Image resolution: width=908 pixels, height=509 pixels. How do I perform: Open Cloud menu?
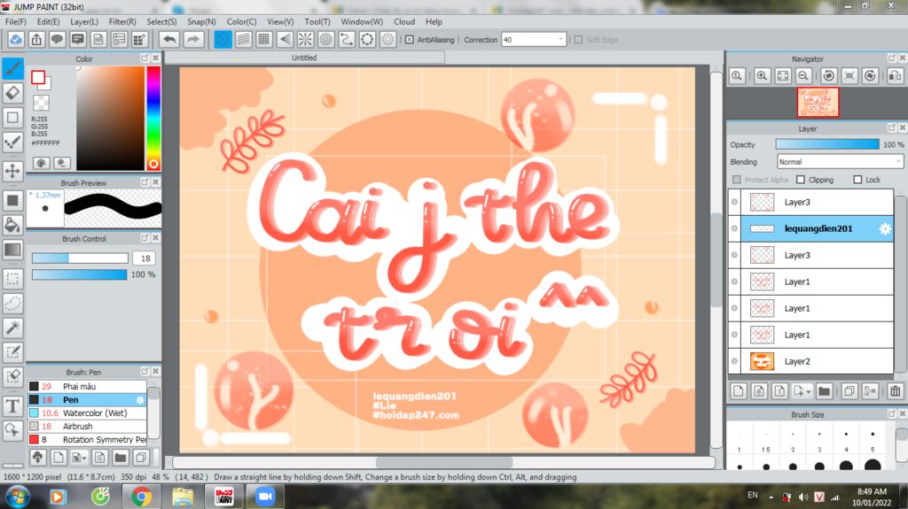pyautogui.click(x=404, y=21)
